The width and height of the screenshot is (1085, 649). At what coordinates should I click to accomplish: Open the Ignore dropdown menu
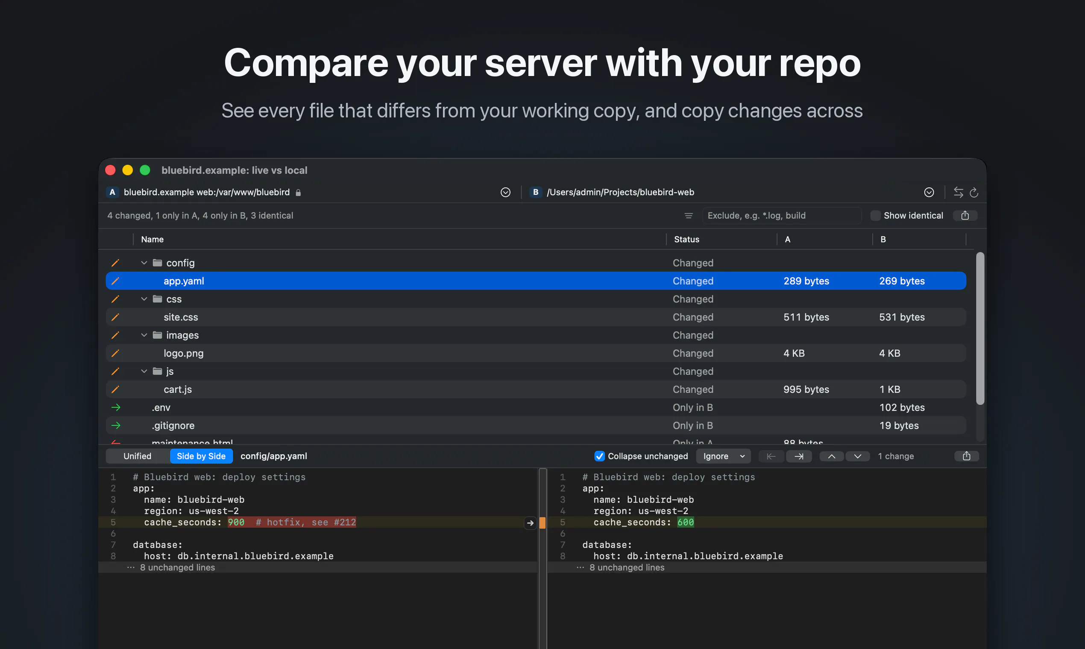tap(723, 456)
